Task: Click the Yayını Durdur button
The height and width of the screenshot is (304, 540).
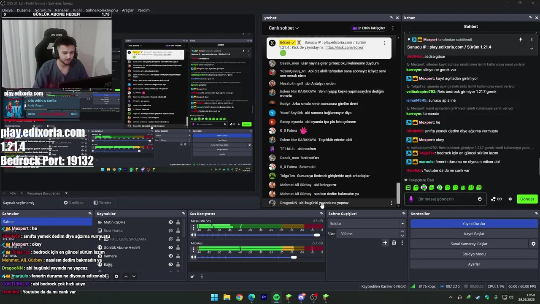Action: [474, 224]
